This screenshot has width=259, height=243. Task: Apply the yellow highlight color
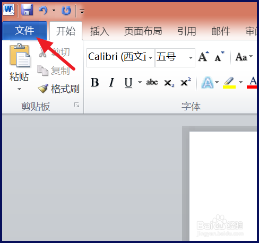coord(229,82)
